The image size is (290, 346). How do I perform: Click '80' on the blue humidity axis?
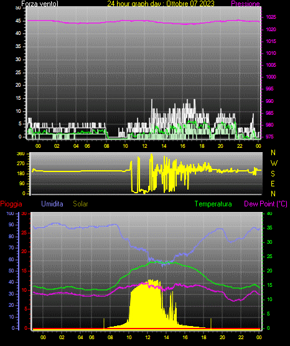click(x=11, y=236)
